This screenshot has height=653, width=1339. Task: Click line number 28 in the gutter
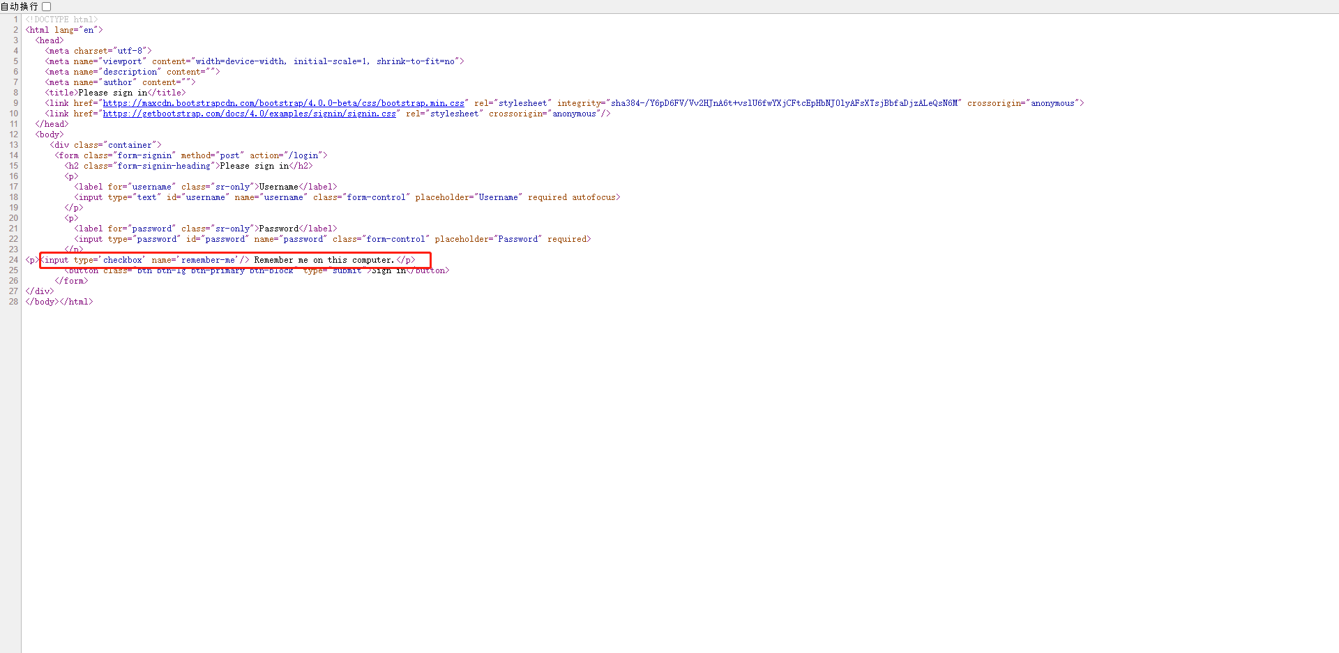(x=13, y=301)
